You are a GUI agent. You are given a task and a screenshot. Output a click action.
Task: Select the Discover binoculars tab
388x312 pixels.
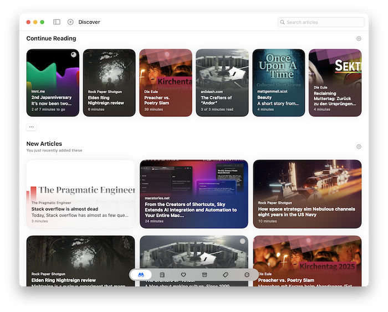click(x=141, y=275)
